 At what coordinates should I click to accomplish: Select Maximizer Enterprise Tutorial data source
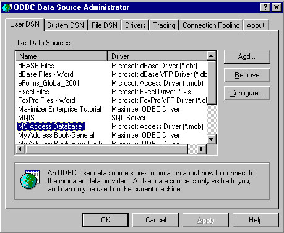pyautogui.click(x=59, y=109)
